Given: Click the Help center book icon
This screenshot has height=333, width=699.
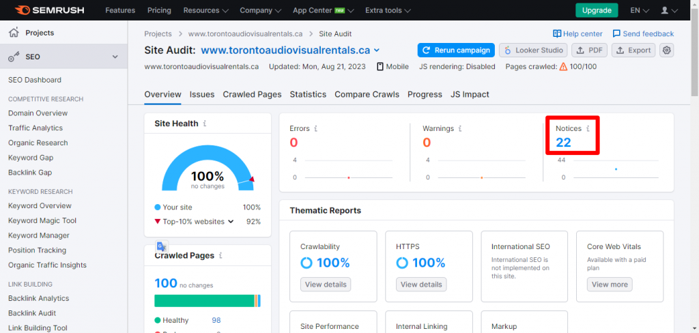Looking at the screenshot, I should point(557,34).
